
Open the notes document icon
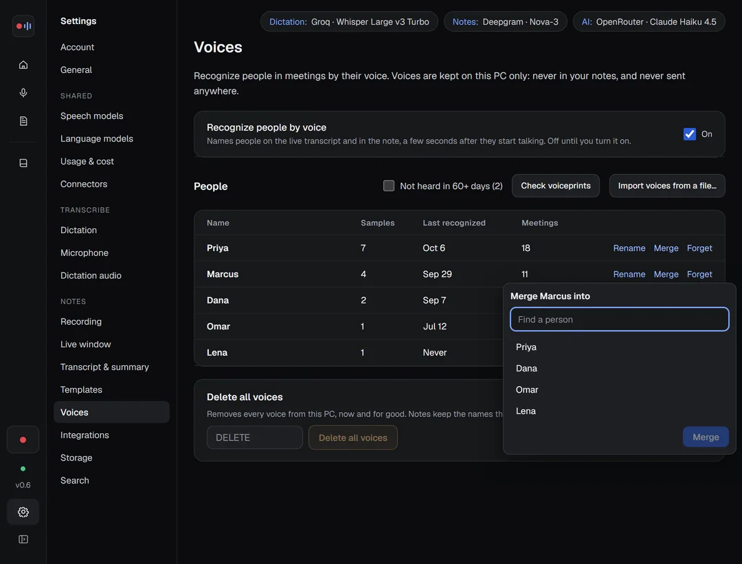click(x=23, y=121)
